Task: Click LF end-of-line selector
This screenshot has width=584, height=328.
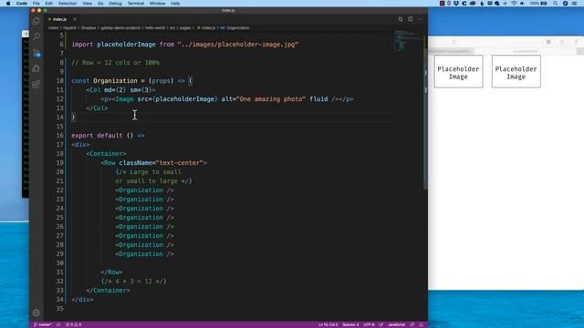Action: click(381, 324)
